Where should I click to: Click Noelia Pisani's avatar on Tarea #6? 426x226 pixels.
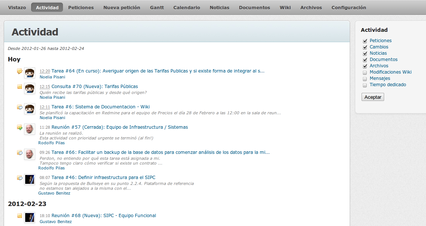coord(30,109)
